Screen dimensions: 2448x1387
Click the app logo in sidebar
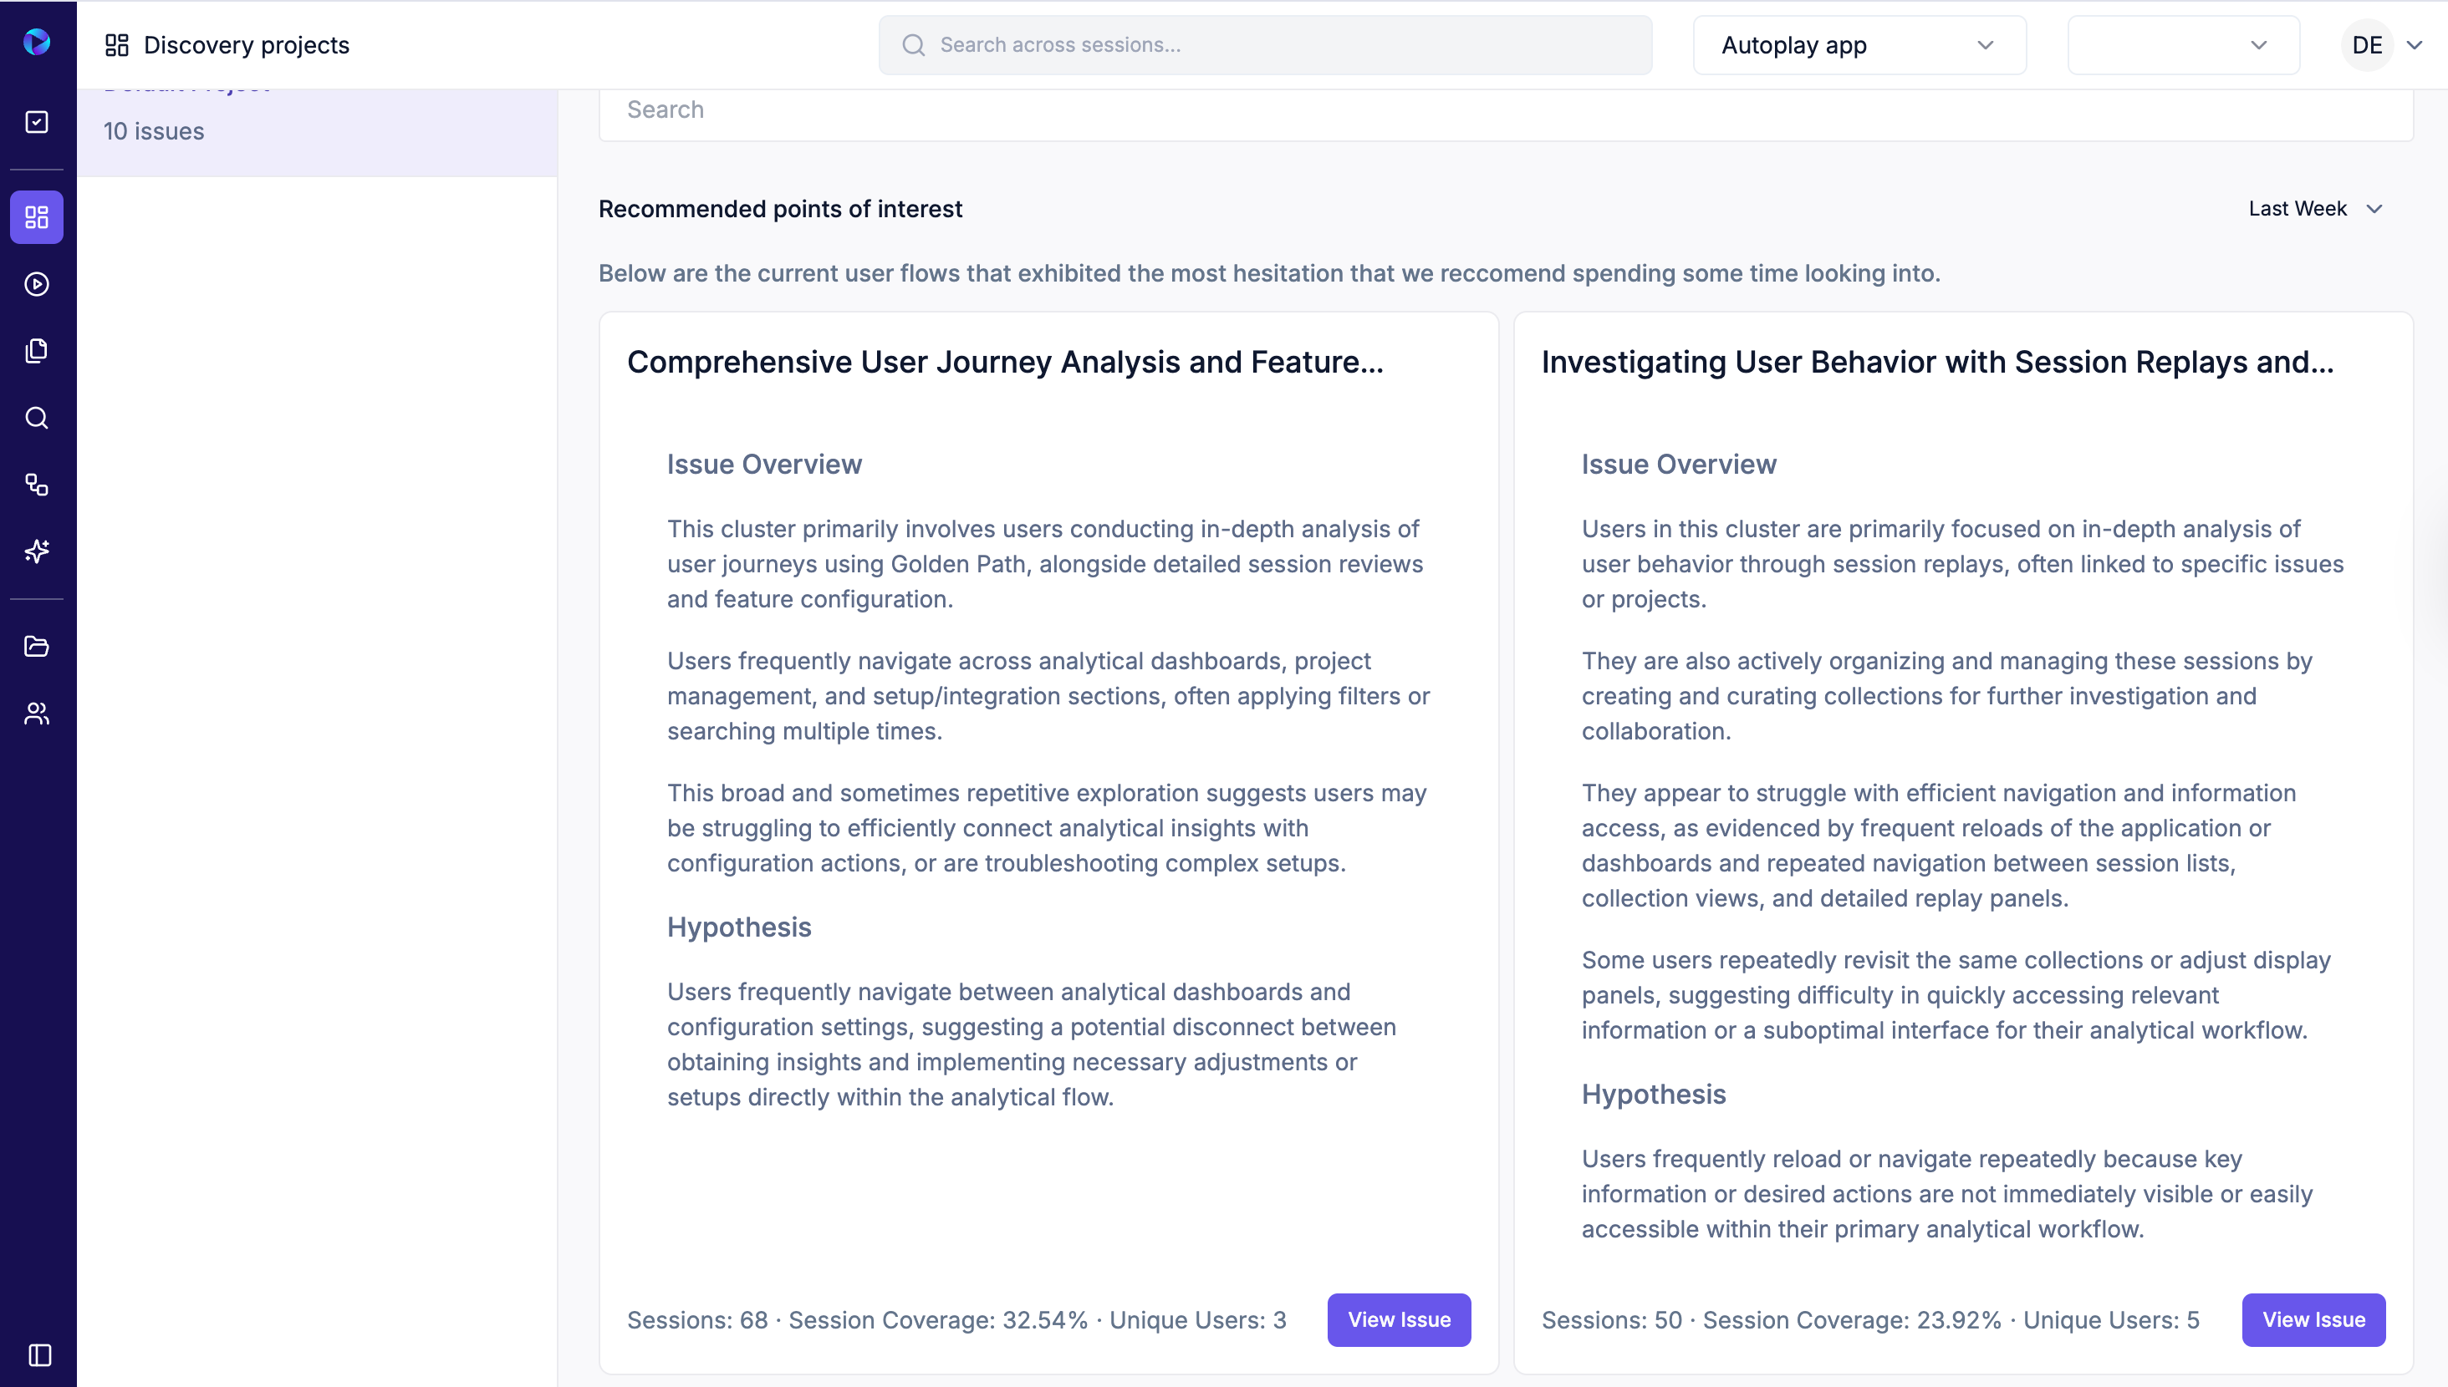point(37,43)
